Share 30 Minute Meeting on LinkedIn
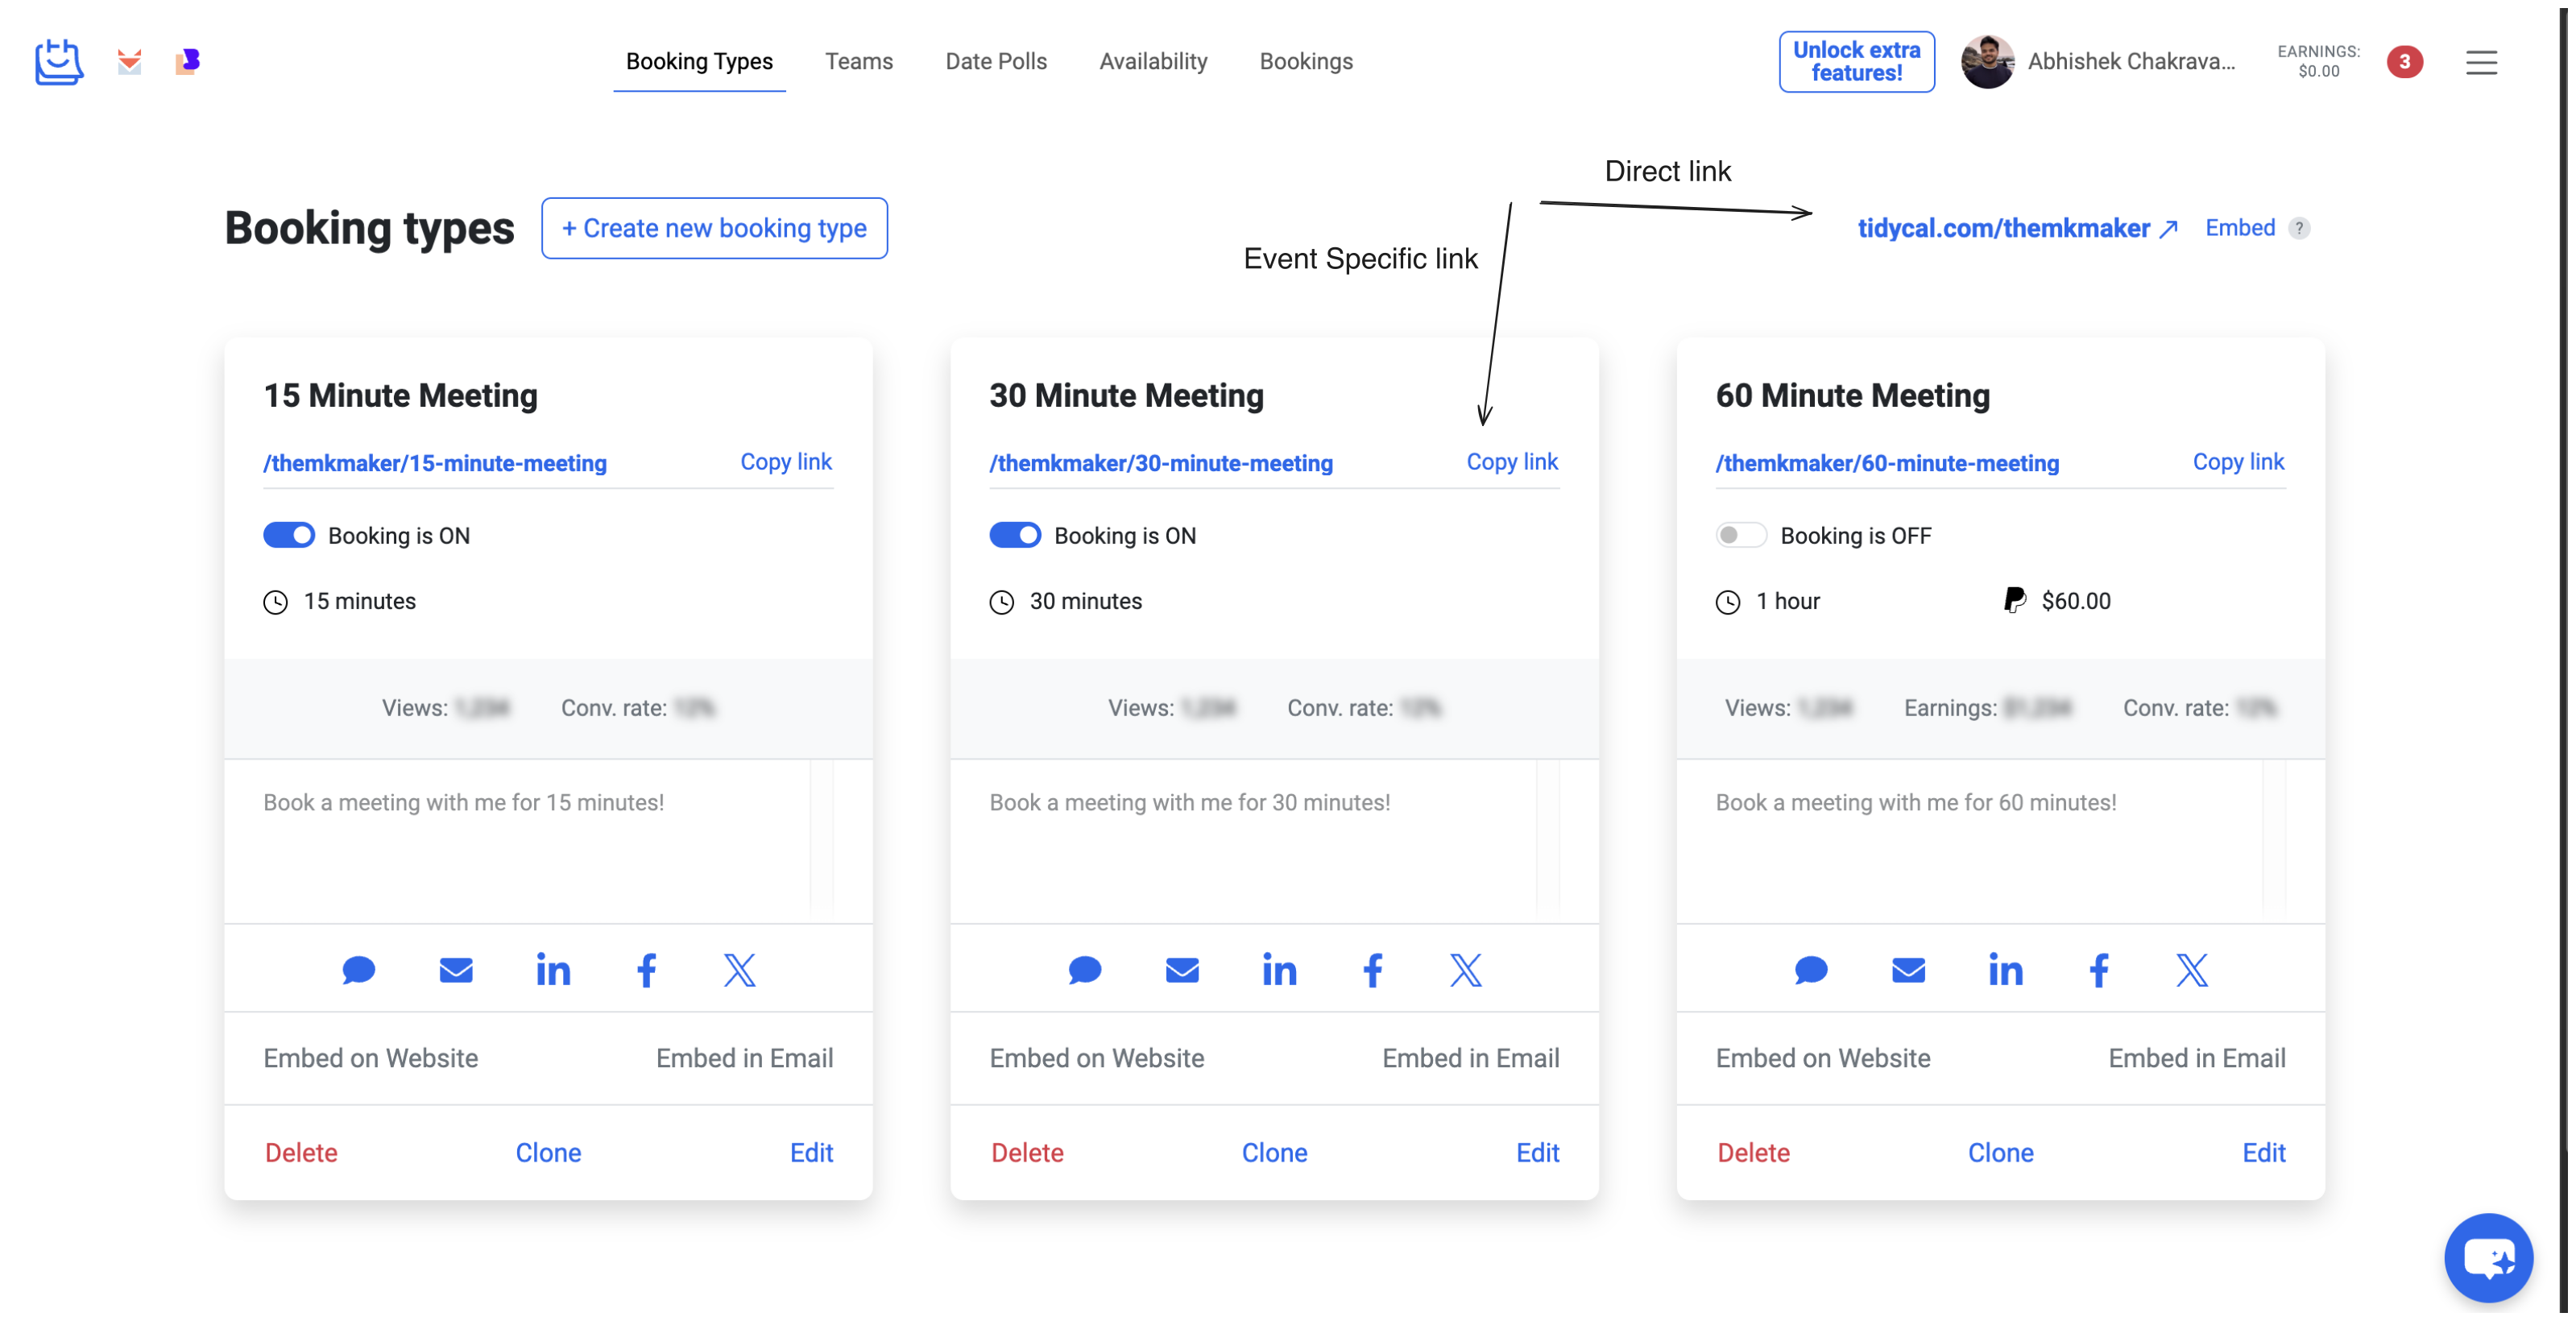Image resolution: width=2576 pixels, height=1321 pixels. [1279, 969]
